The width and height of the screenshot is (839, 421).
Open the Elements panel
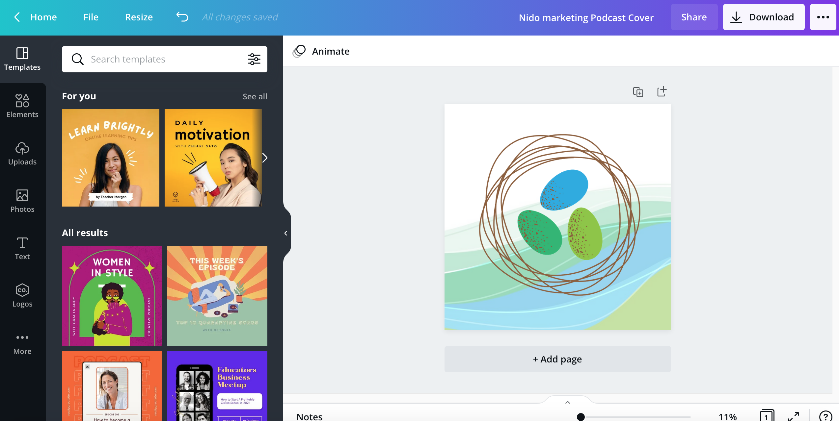coord(22,106)
